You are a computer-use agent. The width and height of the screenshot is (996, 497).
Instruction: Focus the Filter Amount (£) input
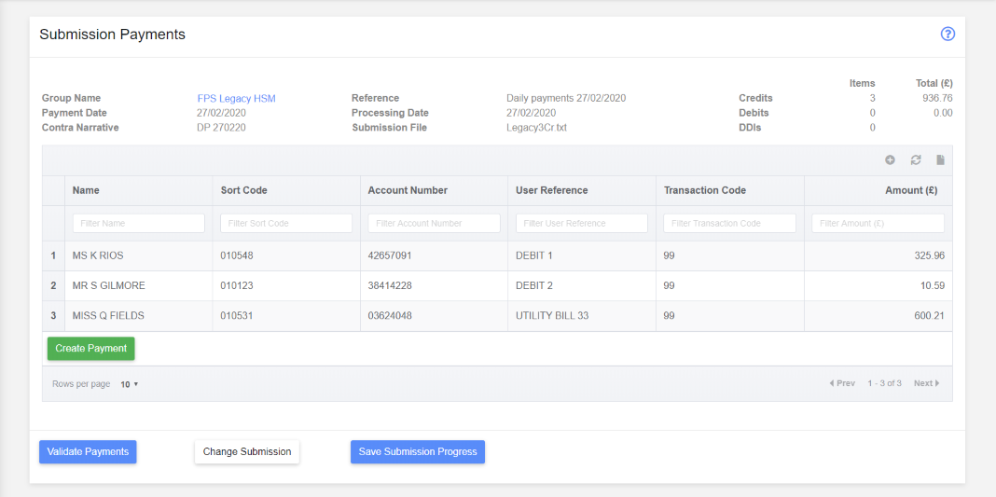click(x=878, y=224)
